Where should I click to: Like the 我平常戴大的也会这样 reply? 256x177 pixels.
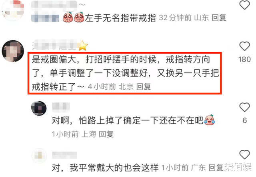tap(244, 155)
